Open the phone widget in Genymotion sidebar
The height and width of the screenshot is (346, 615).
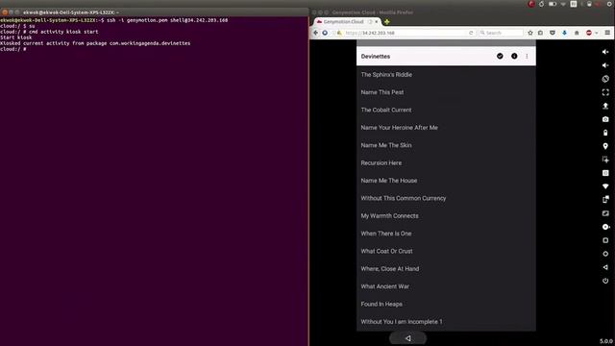pos(605,200)
